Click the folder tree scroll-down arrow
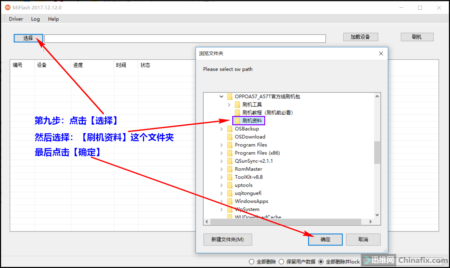This screenshot has width=450, height=268. 377,215
